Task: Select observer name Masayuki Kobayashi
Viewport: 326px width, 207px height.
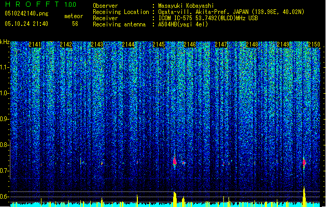Action: coord(186,6)
